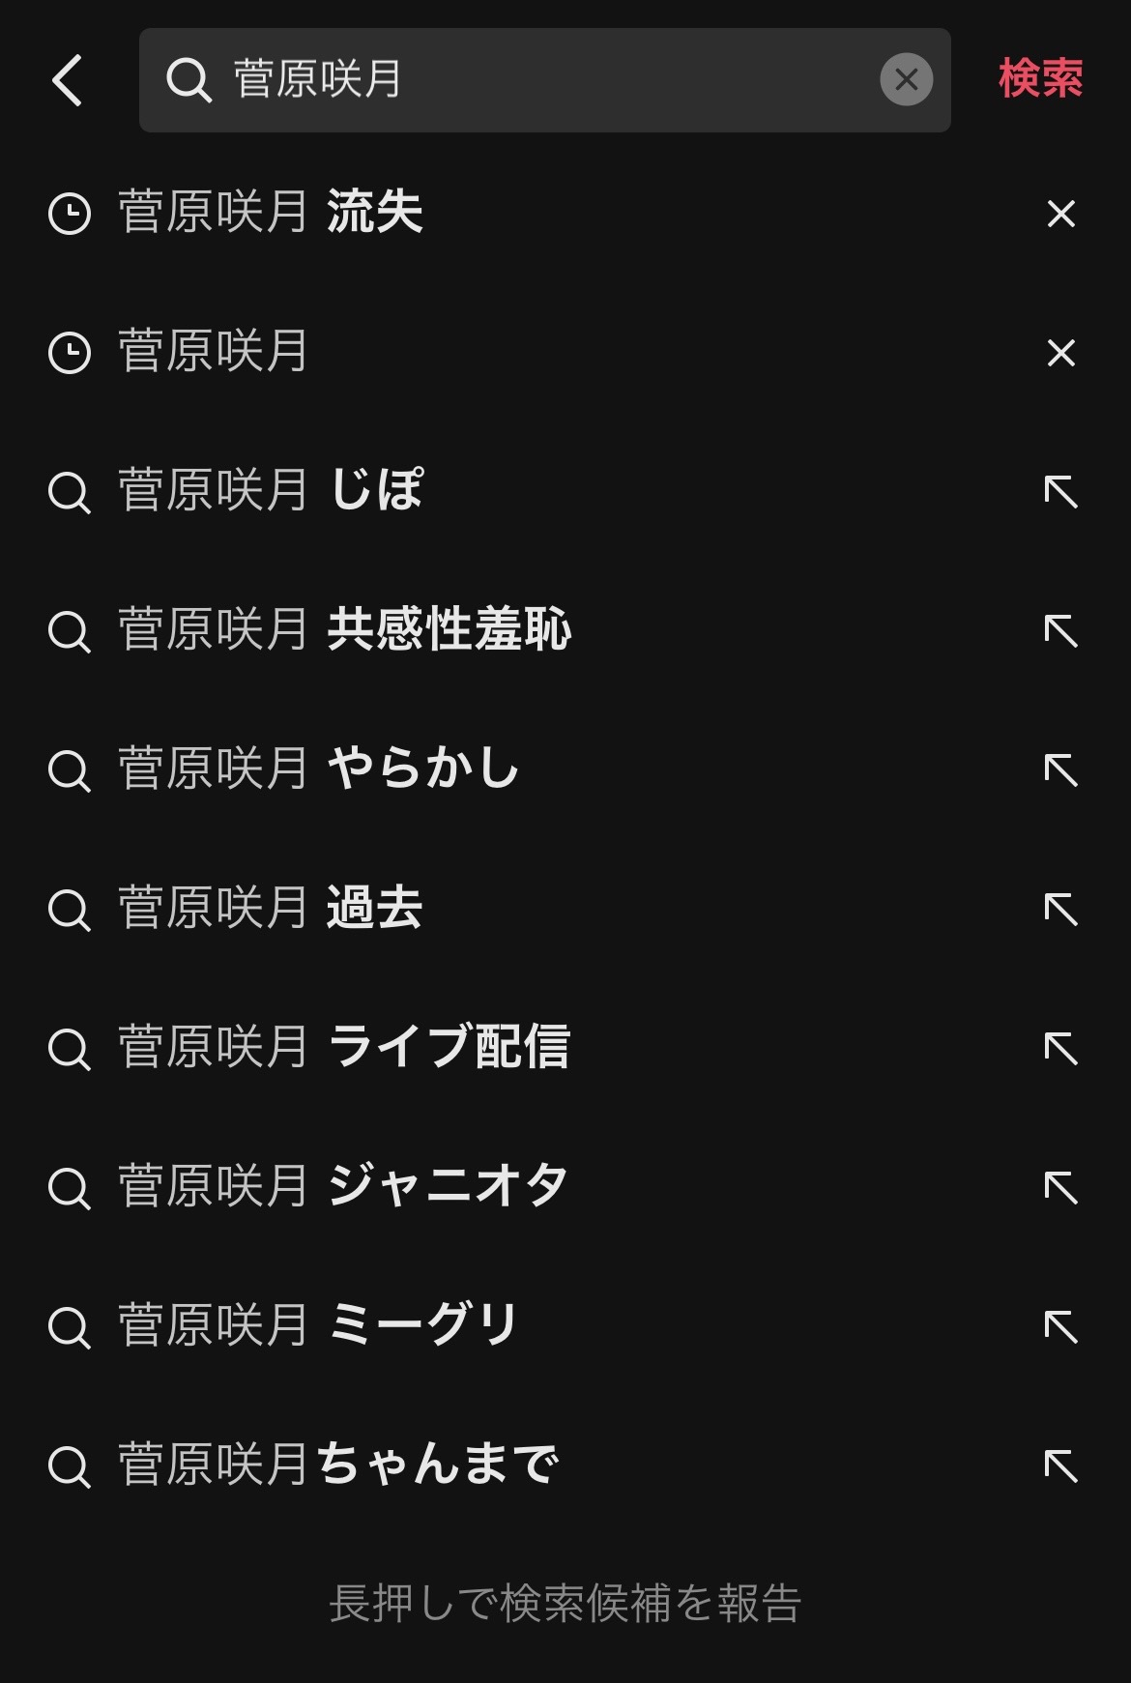This screenshot has height=1683, width=1131.
Task: Tap arrow icon next to 過去 suggestion
Action: (1060, 910)
